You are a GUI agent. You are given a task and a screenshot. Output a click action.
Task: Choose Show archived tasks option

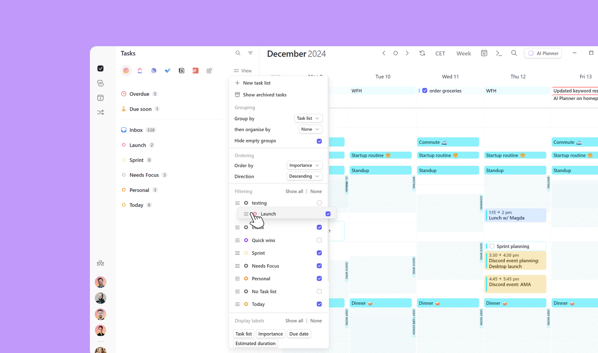[x=264, y=95]
